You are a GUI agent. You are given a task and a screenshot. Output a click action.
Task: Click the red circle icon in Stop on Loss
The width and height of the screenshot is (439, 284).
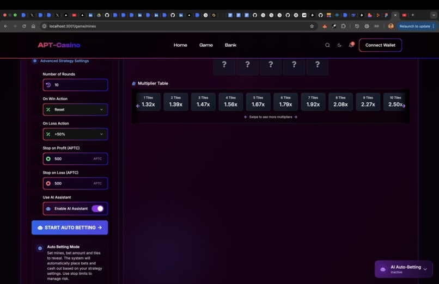48,183
